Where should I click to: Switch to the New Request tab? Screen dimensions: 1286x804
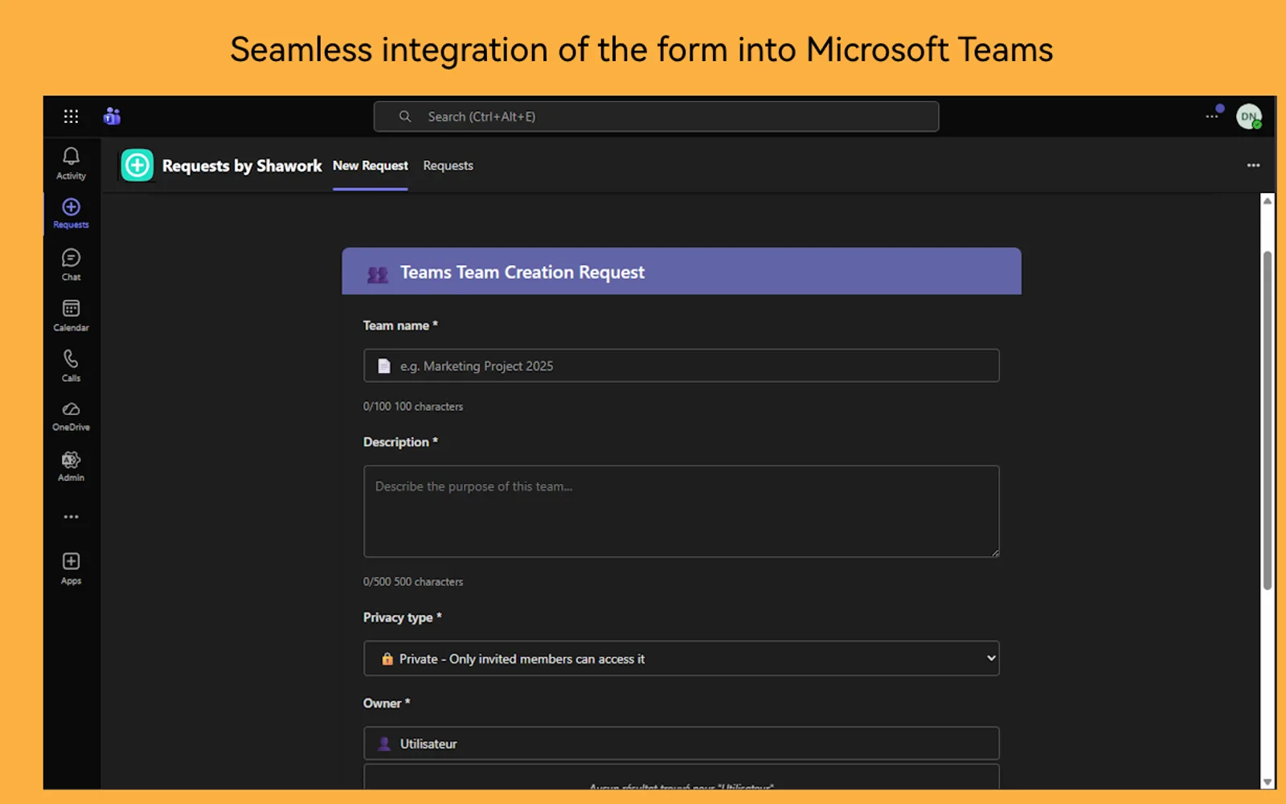click(x=371, y=166)
